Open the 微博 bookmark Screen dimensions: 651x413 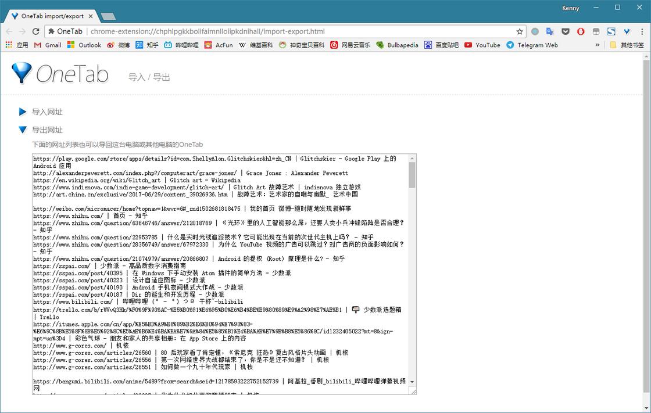[119, 45]
